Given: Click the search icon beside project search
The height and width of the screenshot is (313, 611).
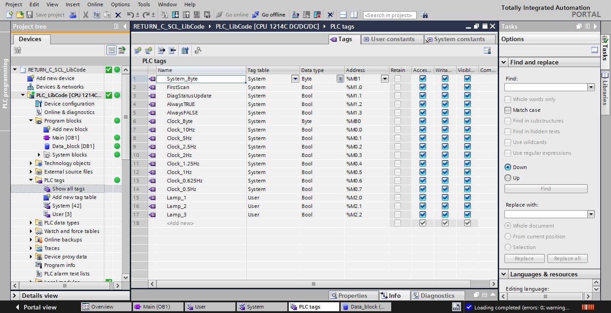Looking at the screenshot, I should 424,15.
